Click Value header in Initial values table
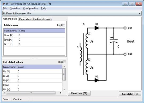The width and height of the screenshot is (144, 103). (42, 31)
